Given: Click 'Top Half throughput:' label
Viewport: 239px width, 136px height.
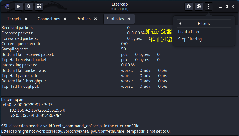Looking at the screenshot, I should click(20, 86).
